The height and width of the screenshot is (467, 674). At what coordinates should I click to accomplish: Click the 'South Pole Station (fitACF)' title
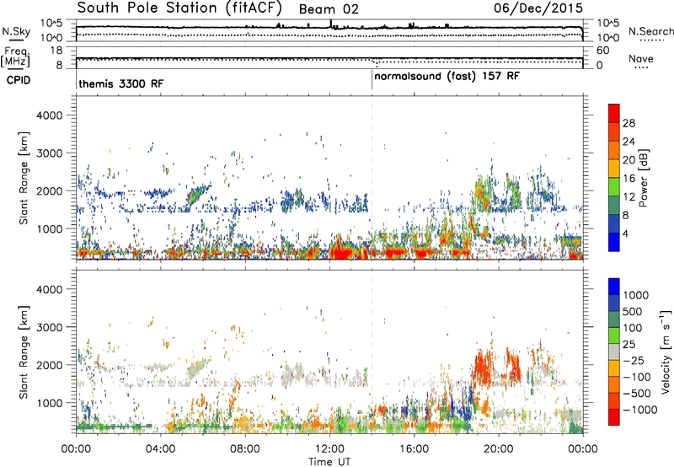(179, 8)
